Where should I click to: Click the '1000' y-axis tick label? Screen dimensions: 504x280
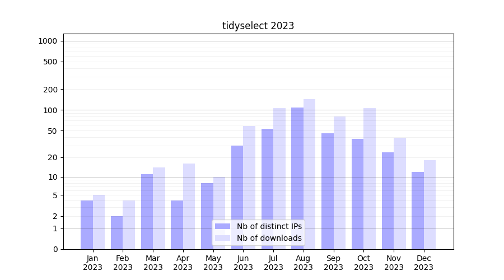48,41
